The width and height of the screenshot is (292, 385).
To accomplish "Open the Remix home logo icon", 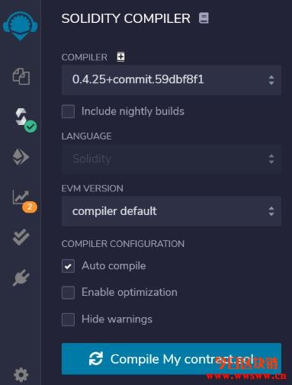I will [21, 26].
